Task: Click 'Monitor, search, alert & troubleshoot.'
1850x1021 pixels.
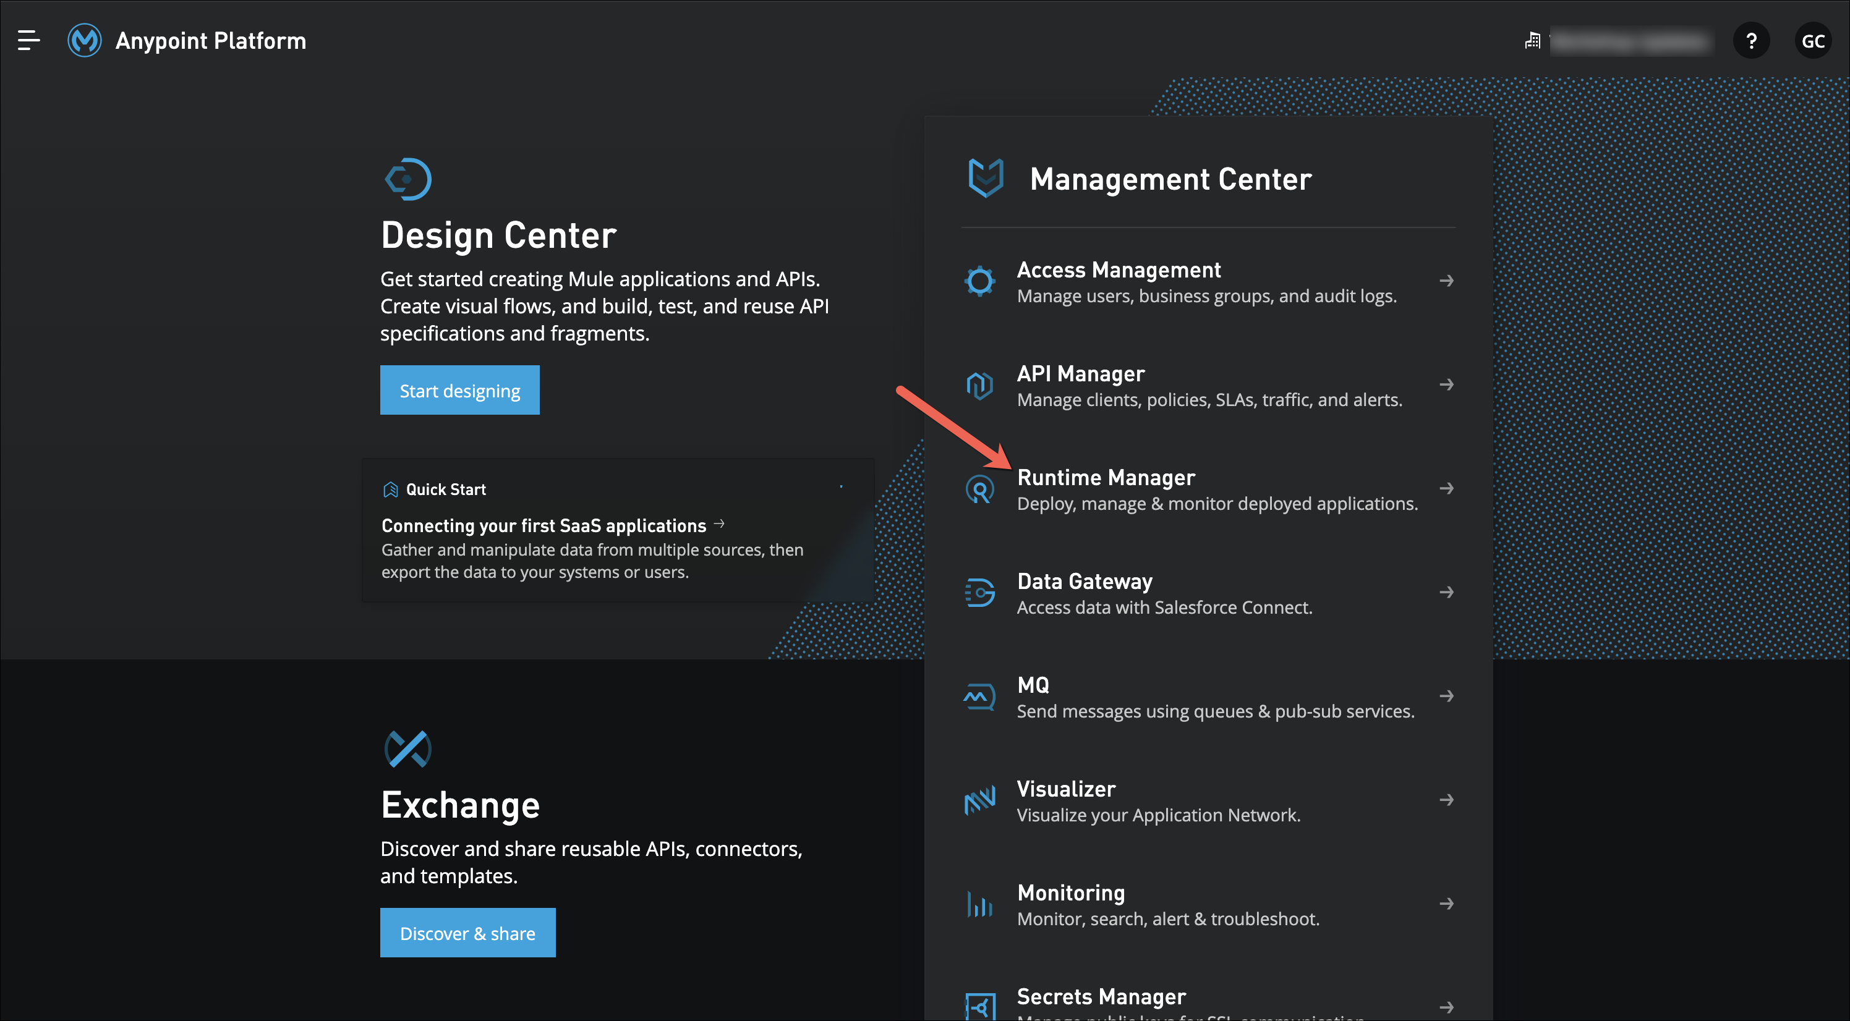Action: pos(1168,919)
